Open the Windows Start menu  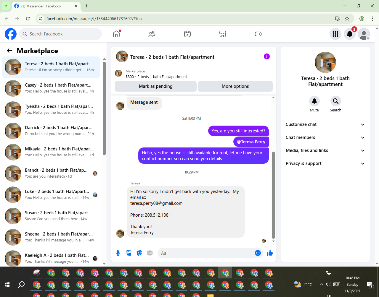pos(7,285)
